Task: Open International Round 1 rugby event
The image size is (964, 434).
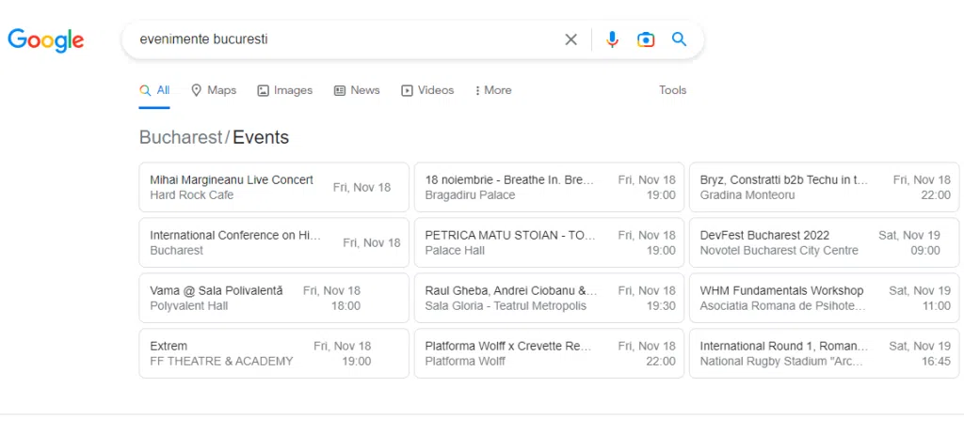Action: click(x=824, y=353)
